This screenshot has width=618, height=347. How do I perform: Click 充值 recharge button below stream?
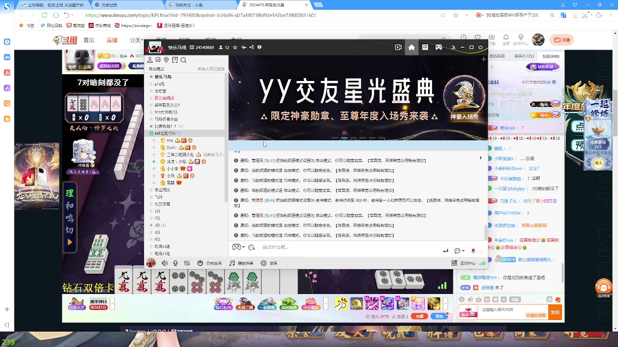pyautogui.click(x=420, y=316)
